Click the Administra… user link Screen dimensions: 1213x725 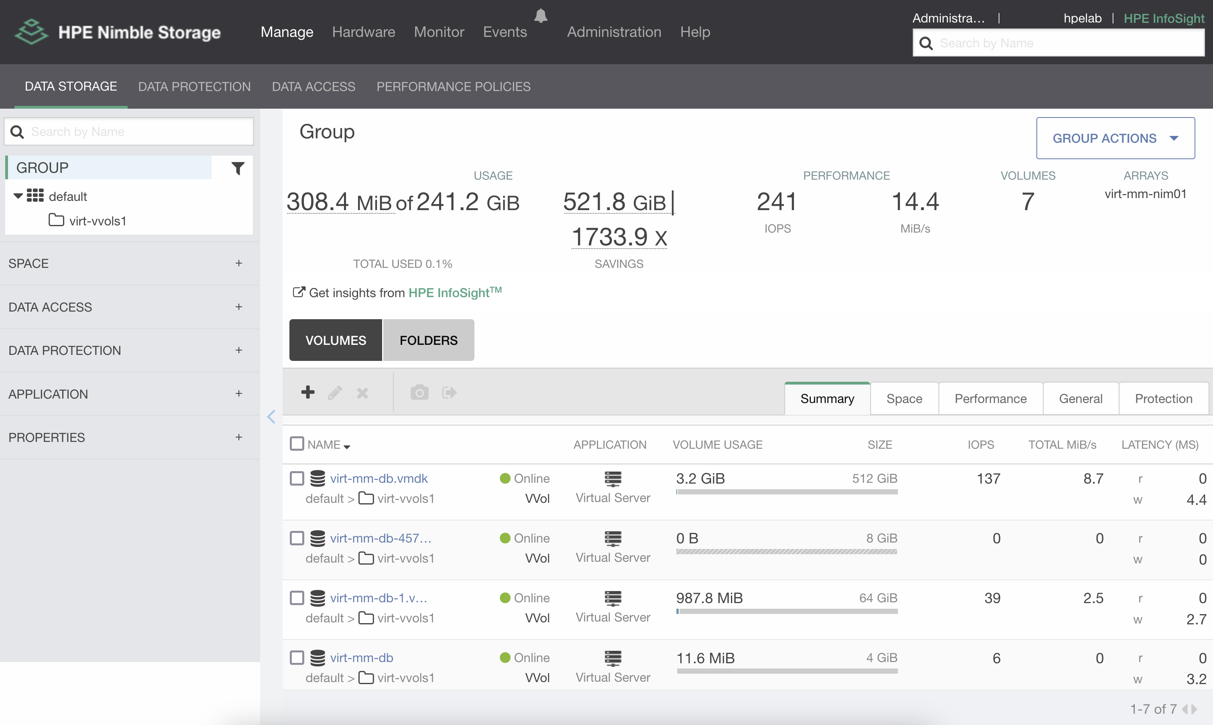tap(948, 18)
